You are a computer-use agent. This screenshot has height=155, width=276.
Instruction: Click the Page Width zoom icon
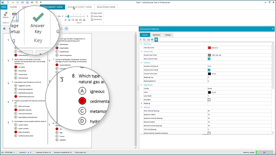pyautogui.click(x=92, y=13)
